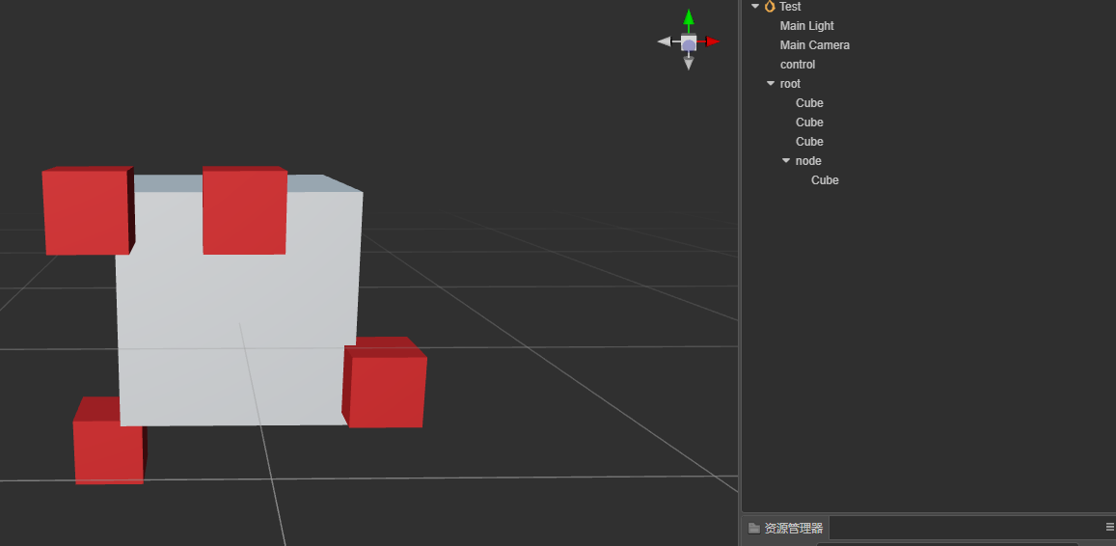
Task: Select the root node in the hierarchy
Action: tap(790, 83)
